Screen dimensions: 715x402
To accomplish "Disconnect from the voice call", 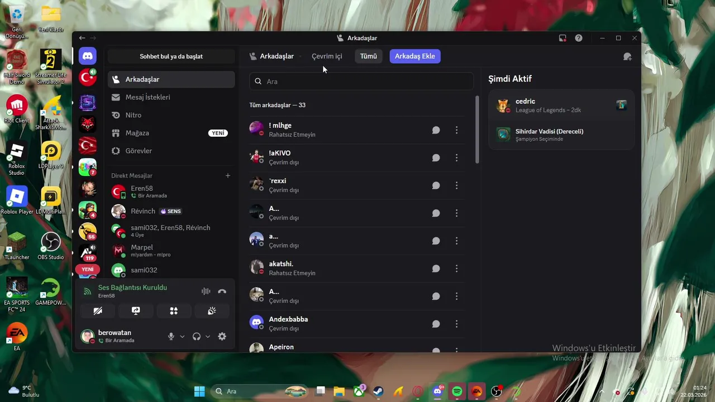I will coord(222,291).
